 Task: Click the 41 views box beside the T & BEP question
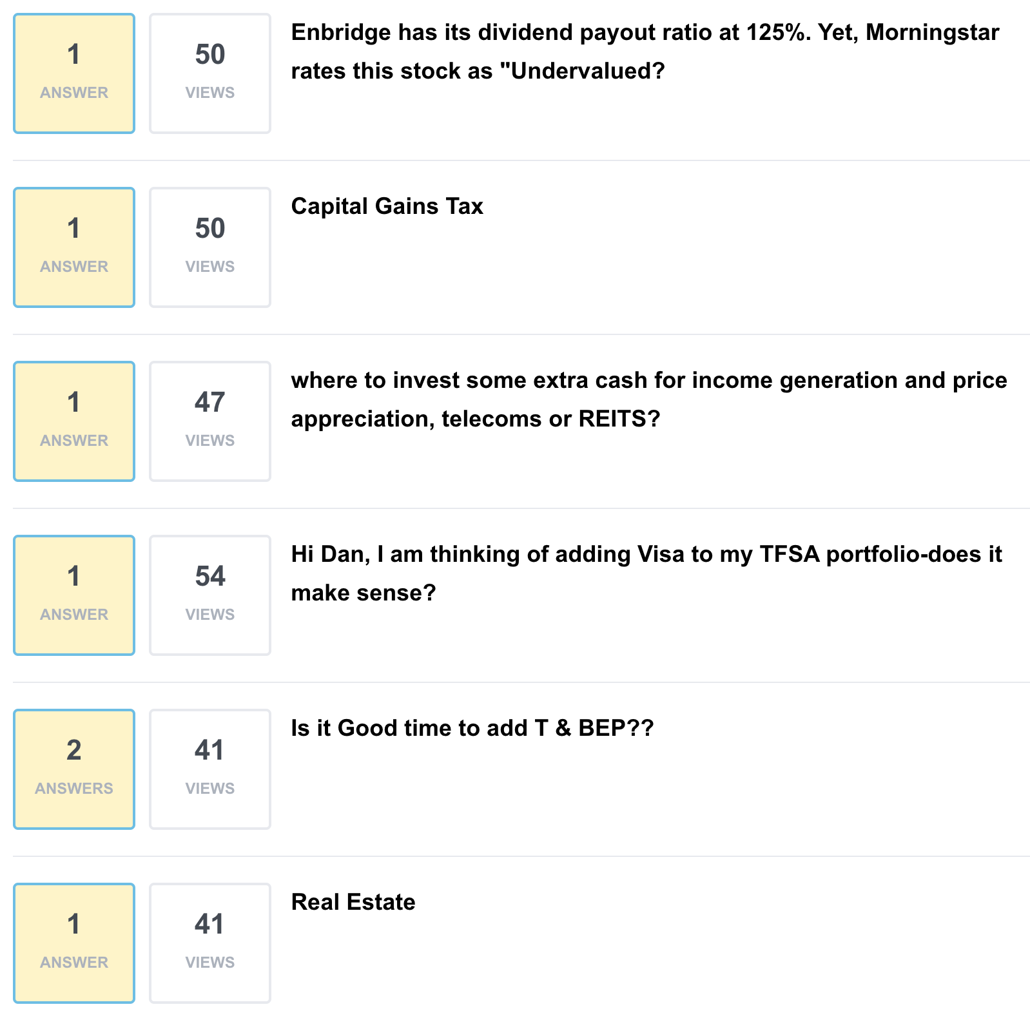pos(210,769)
